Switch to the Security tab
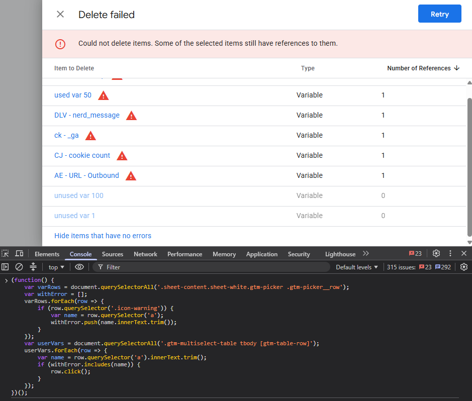This screenshot has height=401, width=472. [x=299, y=254]
